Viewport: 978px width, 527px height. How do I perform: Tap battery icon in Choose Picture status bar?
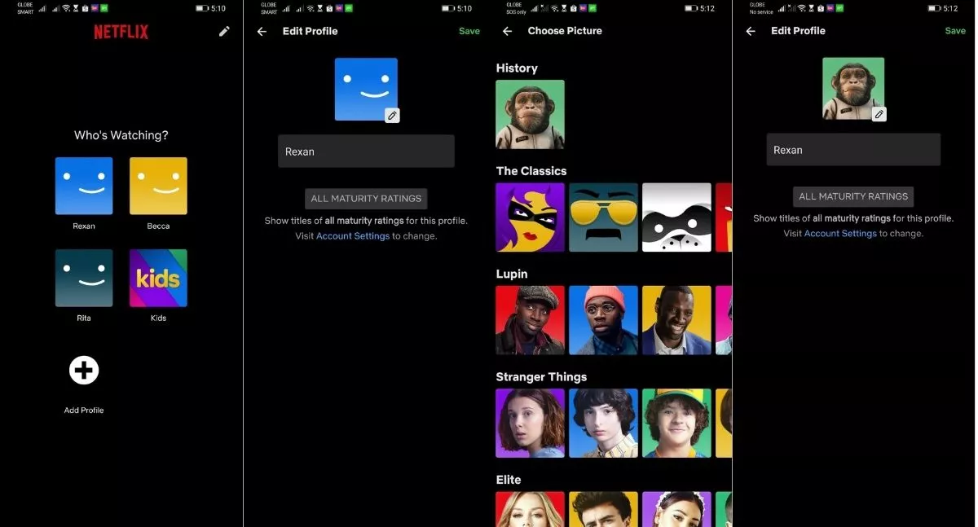(x=691, y=8)
